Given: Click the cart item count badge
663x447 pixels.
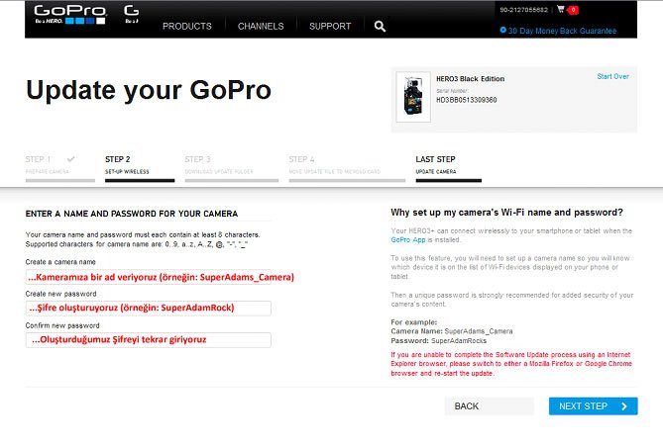Looking at the screenshot, I should [573, 10].
